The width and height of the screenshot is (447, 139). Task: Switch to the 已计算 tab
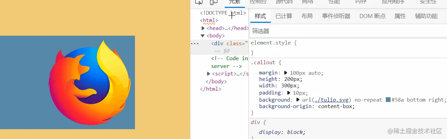tap(284, 16)
